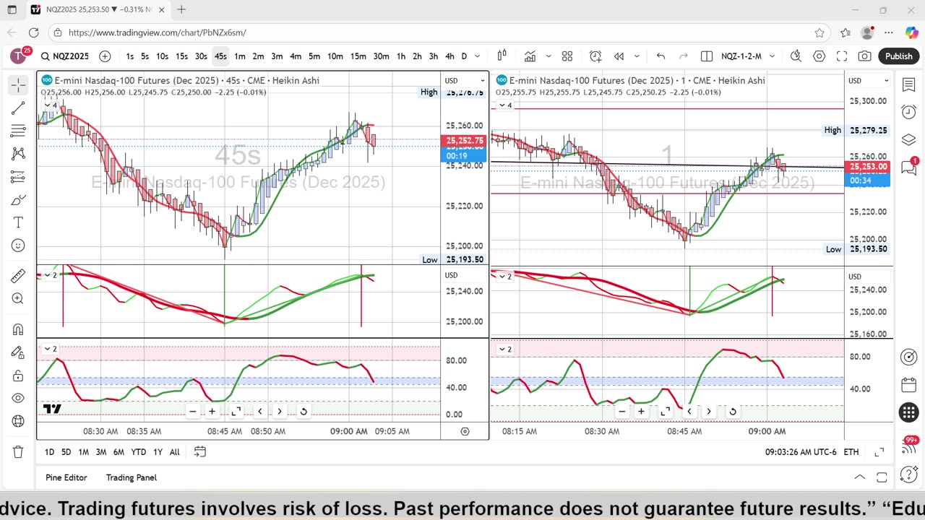Lock all drawing tools
Image resolution: width=925 pixels, height=520 pixels.
point(18,376)
